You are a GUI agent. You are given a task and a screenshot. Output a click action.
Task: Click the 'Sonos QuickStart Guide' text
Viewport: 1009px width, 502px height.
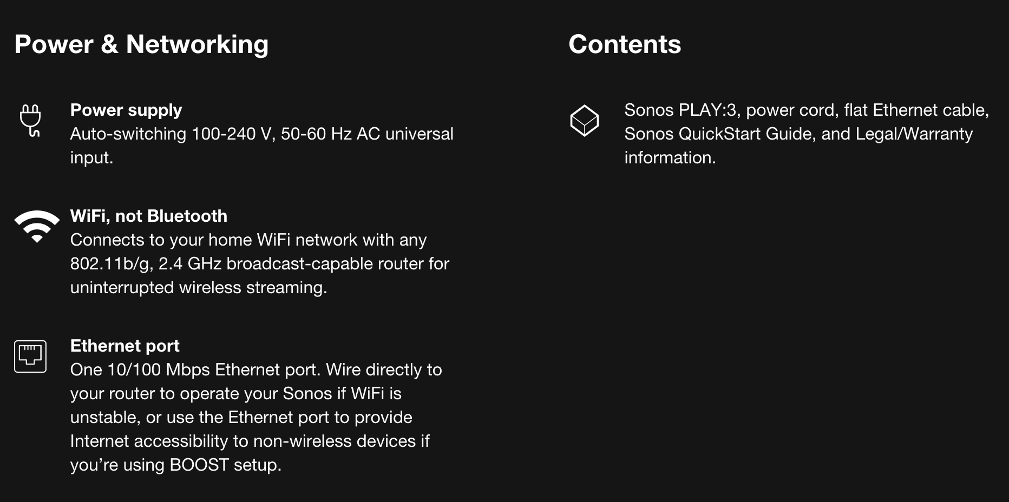tap(719, 134)
